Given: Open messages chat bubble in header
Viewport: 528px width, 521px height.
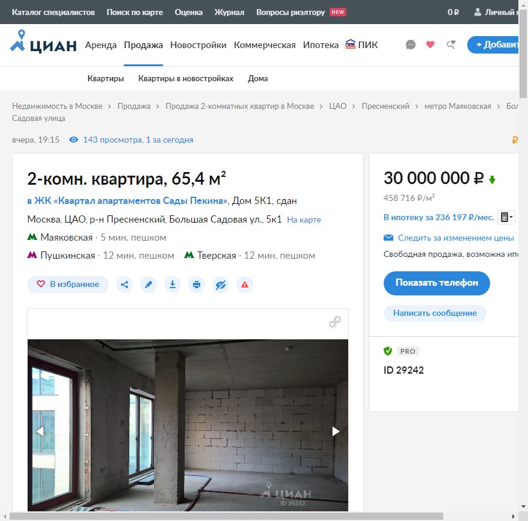Looking at the screenshot, I should (x=411, y=45).
